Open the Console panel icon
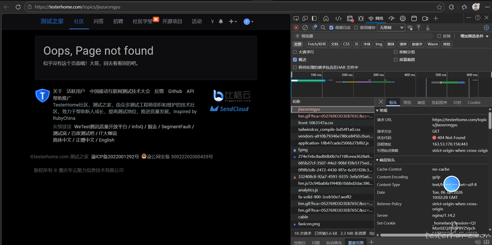Image resolution: width=492 pixels, height=245 pixels. click(350, 18)
